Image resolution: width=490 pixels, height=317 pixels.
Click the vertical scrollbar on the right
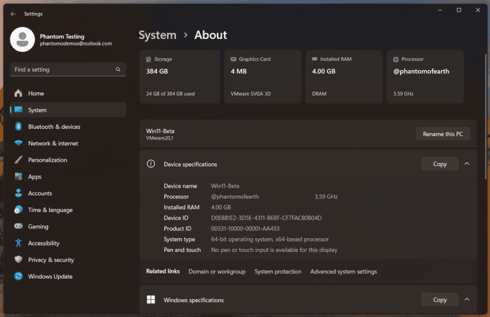486,117
